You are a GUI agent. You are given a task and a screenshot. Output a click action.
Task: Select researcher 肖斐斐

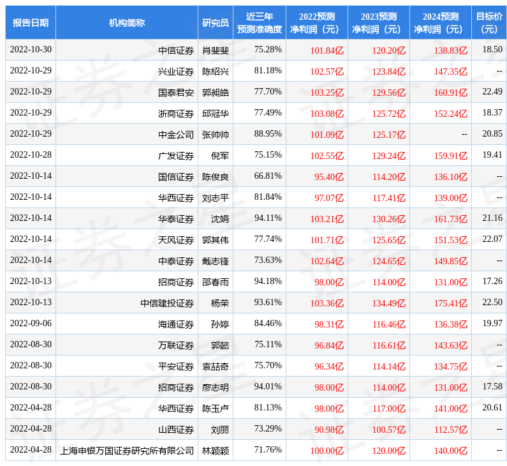click(x=216, y=50)
